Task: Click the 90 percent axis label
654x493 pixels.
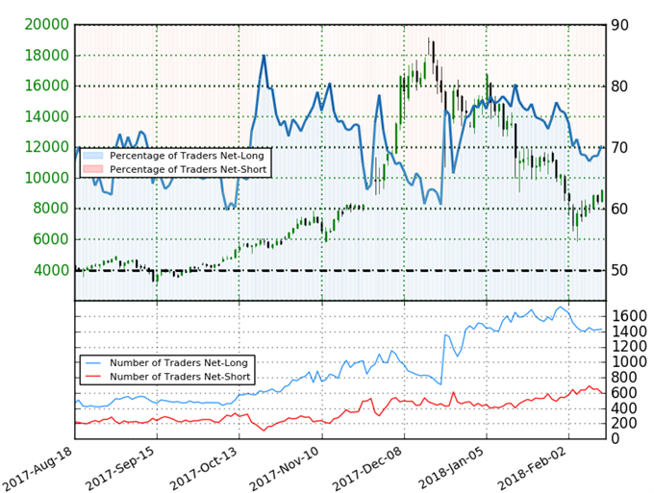Action: click(619, 25)
